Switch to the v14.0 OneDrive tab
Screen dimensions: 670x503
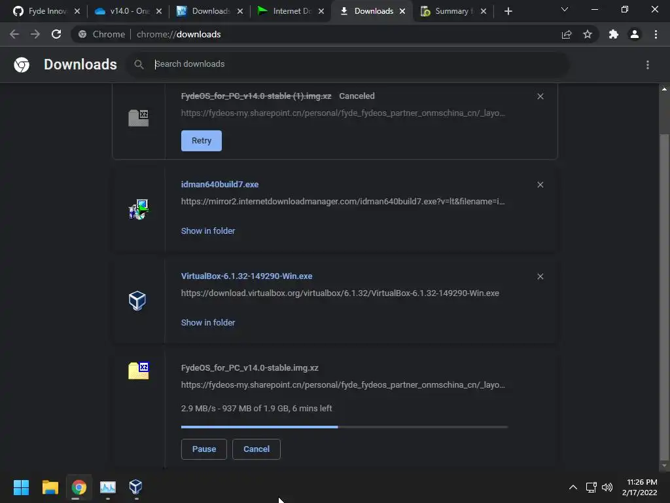(124, 11)
